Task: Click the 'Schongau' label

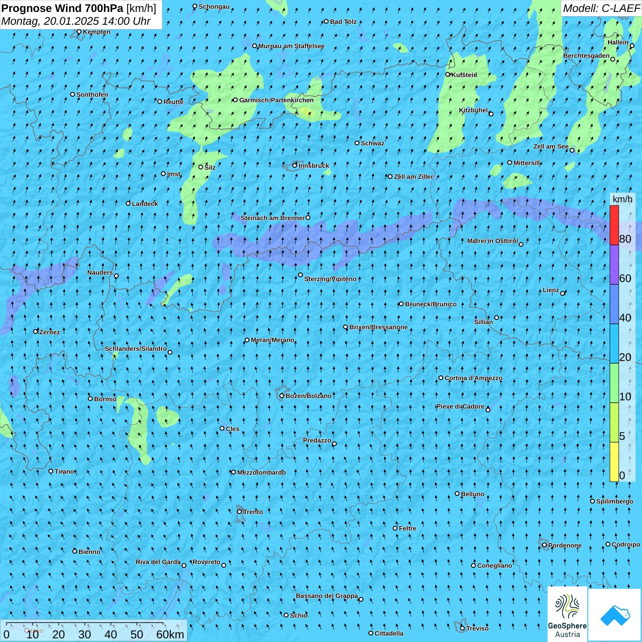Action: coord(214,6)
